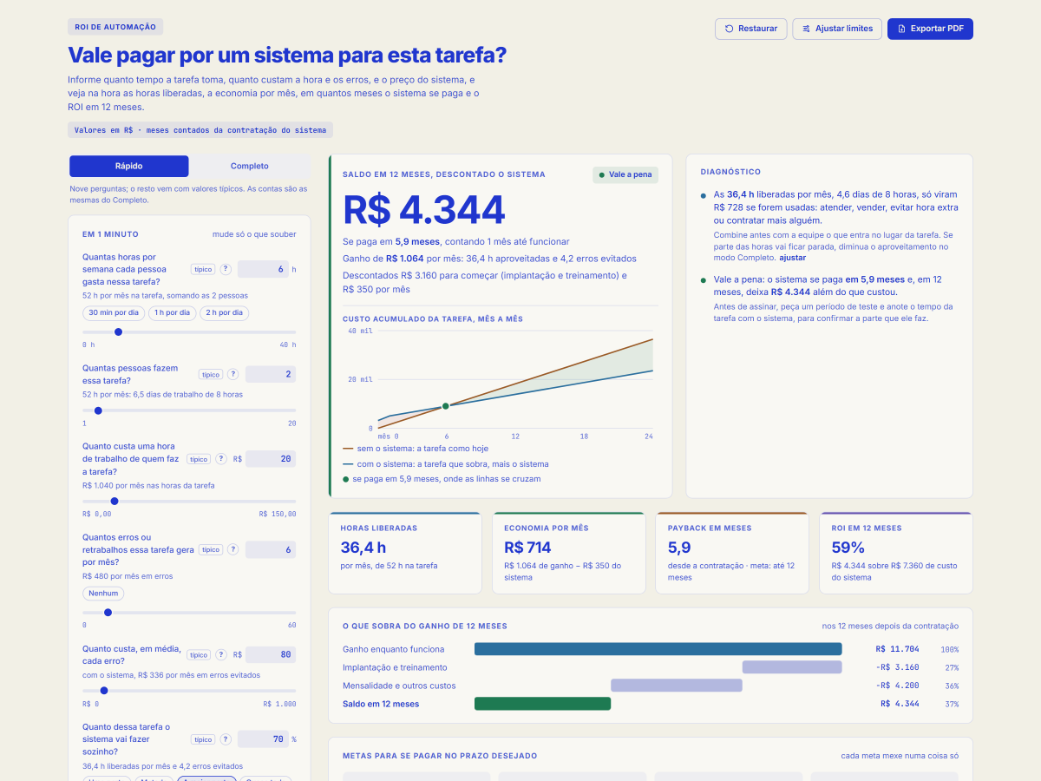Focus the hourly cost field showing 20

(271, 458)
